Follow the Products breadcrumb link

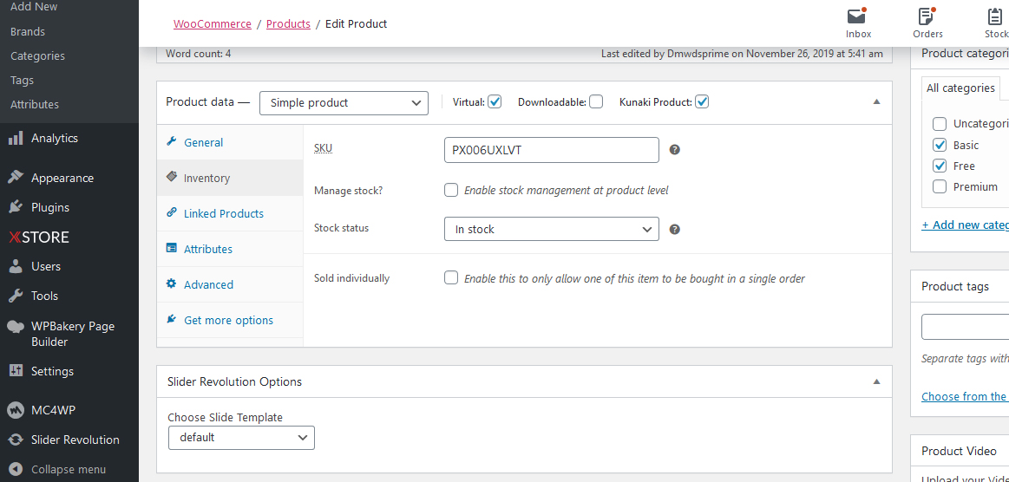(x=288, y=23)
